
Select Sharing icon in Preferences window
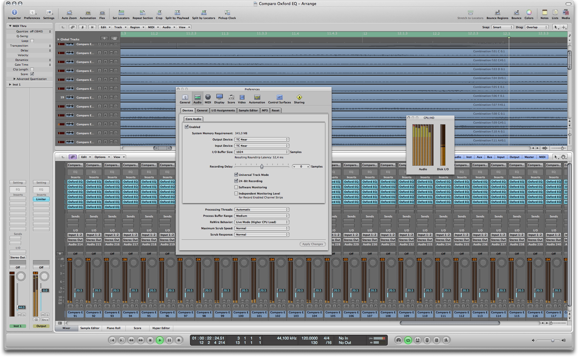[x=299, y=97]
